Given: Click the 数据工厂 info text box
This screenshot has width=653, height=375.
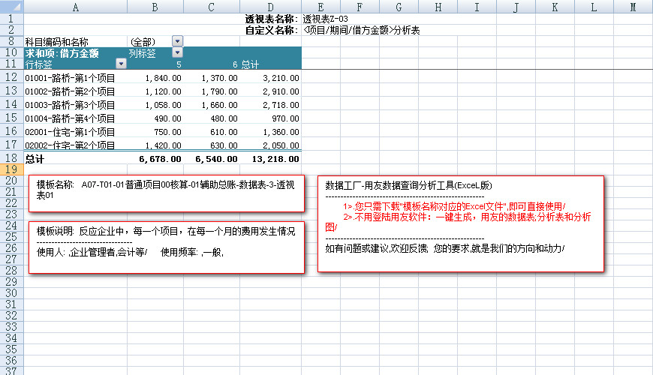Looking at the screenshot, I should (461, 224).
